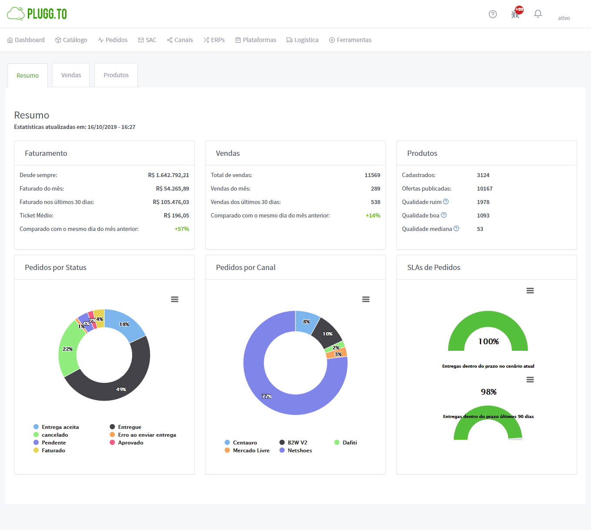Viewport: 591px width, 530px height.
Task: Click the Ofertas publicadas value 10167
Action: point(485,188)
